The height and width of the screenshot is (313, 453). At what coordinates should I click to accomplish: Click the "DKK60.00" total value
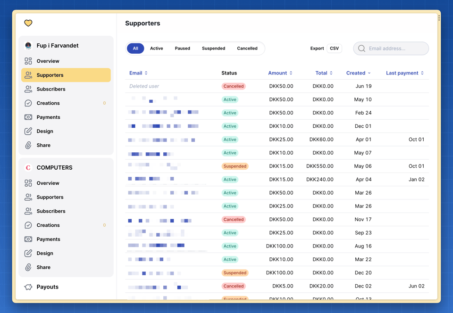321,140
